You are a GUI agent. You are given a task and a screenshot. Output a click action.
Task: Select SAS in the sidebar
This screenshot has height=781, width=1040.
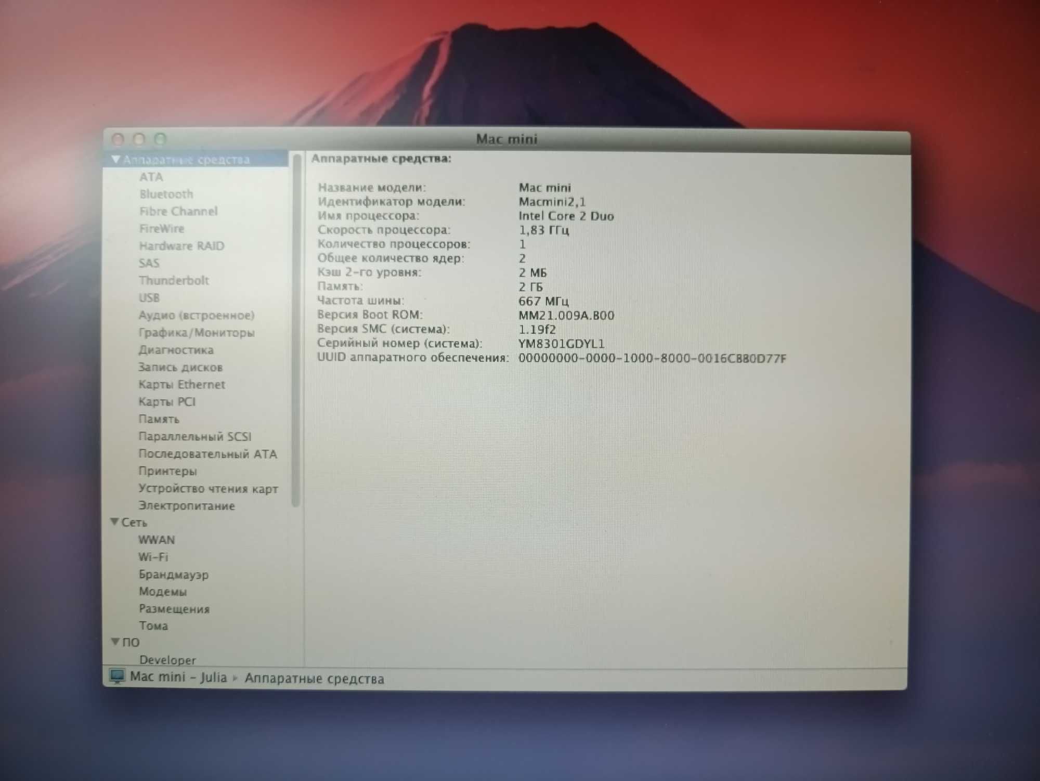(x=149, y=263)
